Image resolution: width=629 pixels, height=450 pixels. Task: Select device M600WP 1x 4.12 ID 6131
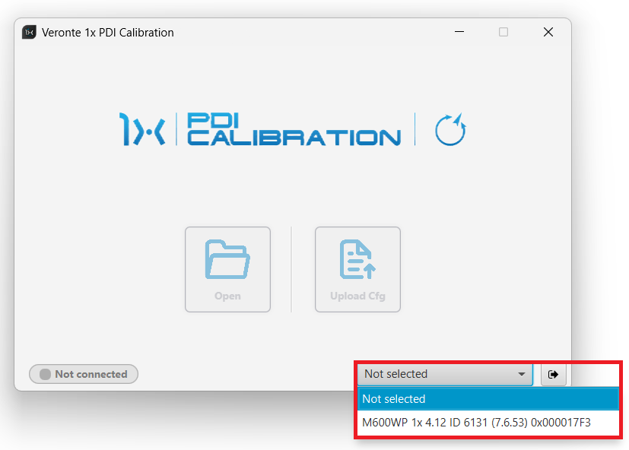point(488,423)
